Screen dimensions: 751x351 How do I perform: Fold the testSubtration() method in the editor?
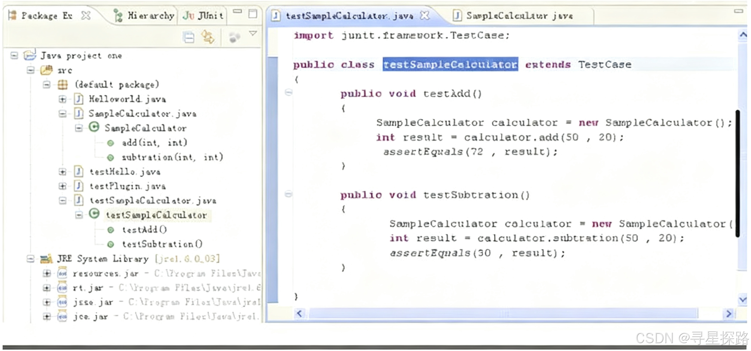(x=288, y=194)
